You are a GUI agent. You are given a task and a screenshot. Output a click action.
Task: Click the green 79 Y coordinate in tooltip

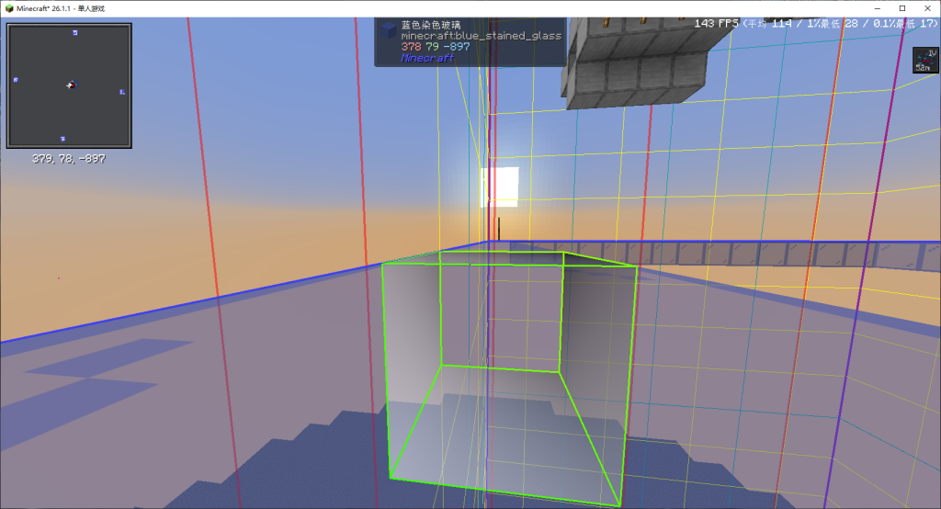pos(432,47)
